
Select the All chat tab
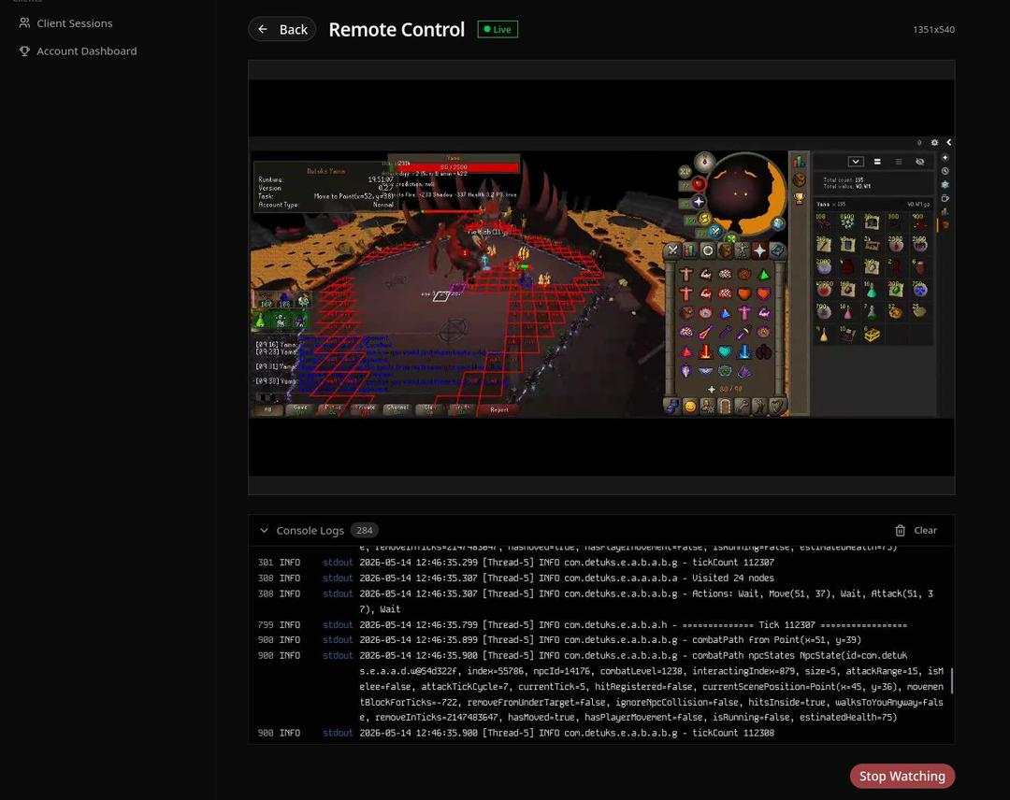click(x=267, y=409)
